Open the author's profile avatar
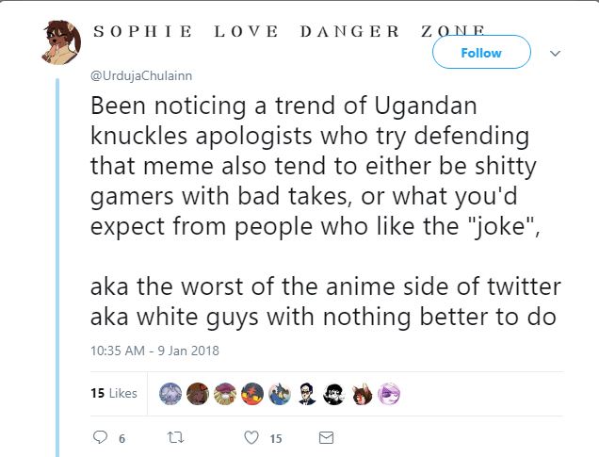 (x=61, y=42)
